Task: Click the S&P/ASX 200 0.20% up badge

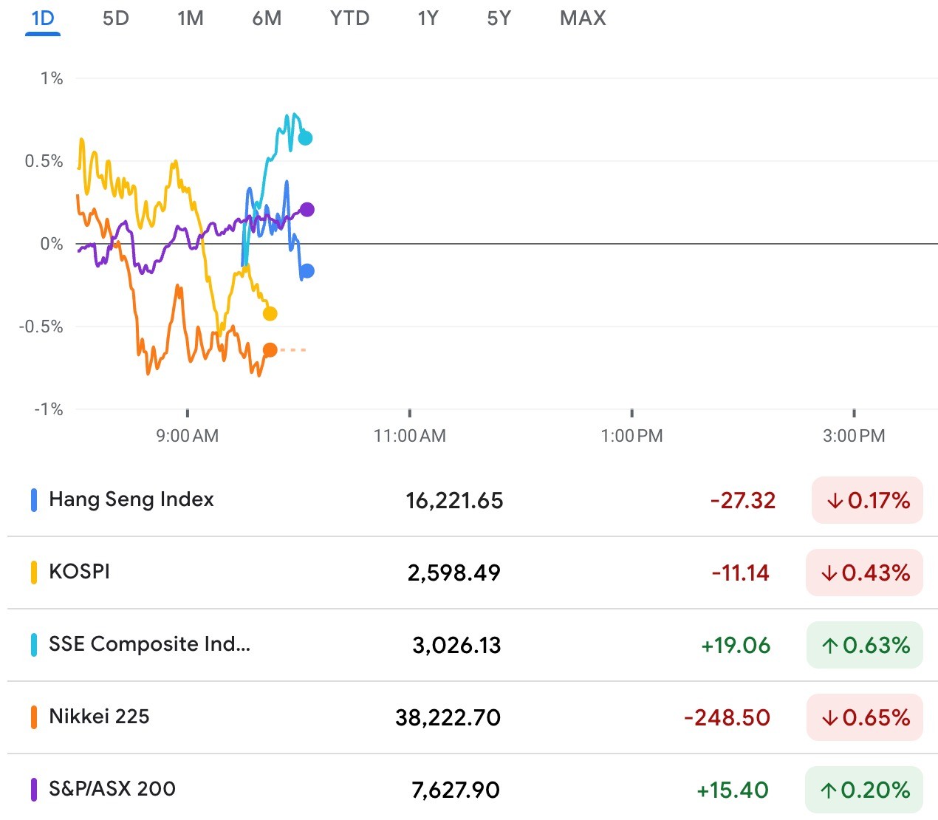Action: 863,790
